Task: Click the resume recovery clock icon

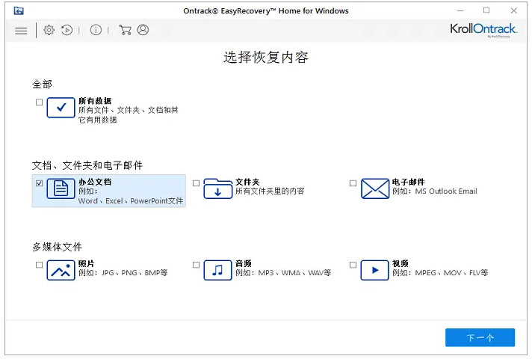Action: [x=67, y=30]
